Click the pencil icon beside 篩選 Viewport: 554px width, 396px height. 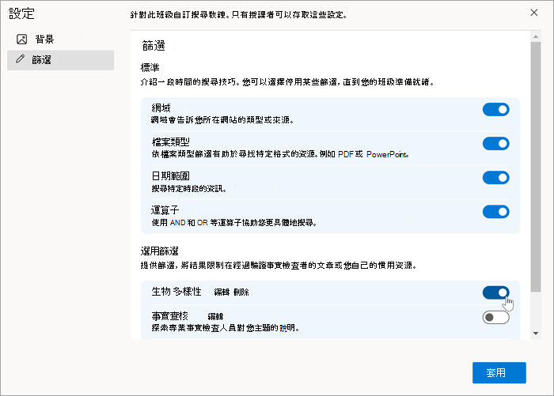20,59
